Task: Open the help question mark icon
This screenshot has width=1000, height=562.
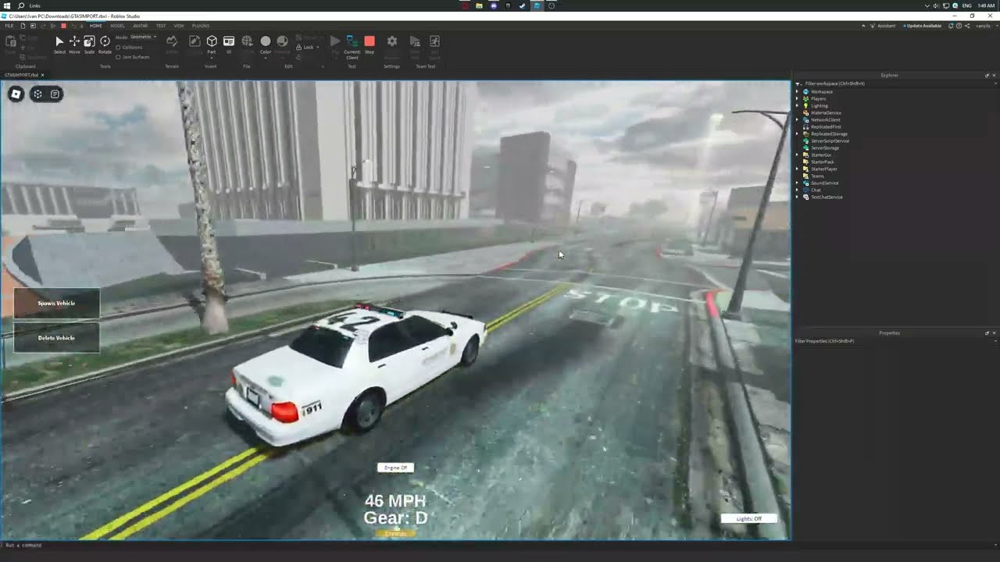Action: click(x=959, y=26)
